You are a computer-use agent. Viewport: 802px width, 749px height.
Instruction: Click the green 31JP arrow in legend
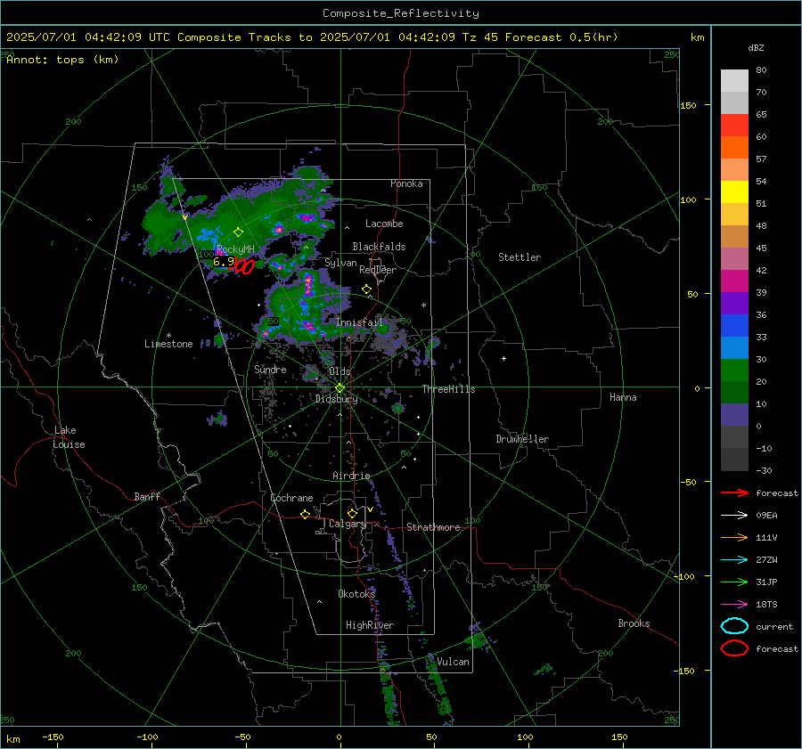coord(734,582)
